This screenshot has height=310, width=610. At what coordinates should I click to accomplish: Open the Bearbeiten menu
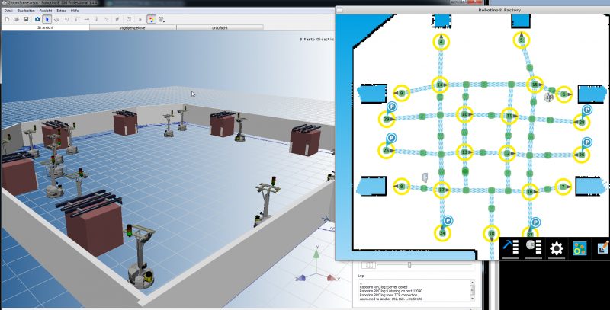[26, 11]
